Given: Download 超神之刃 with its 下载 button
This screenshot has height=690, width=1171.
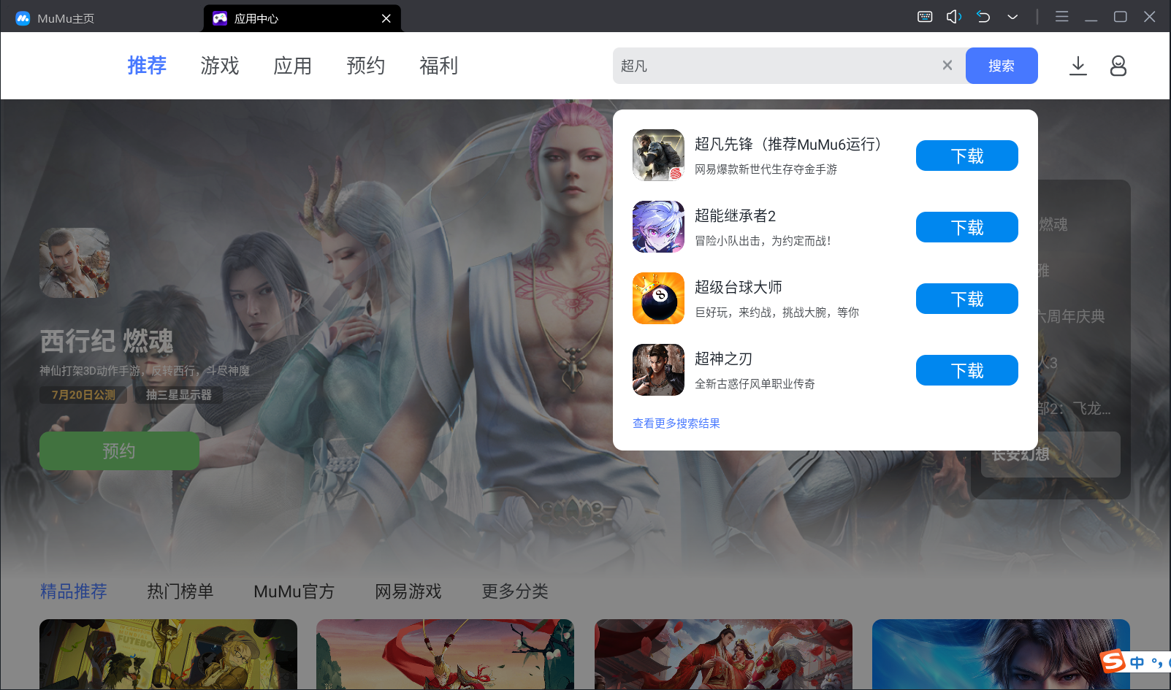Looking at the screenshot, I should click(967, 370).
